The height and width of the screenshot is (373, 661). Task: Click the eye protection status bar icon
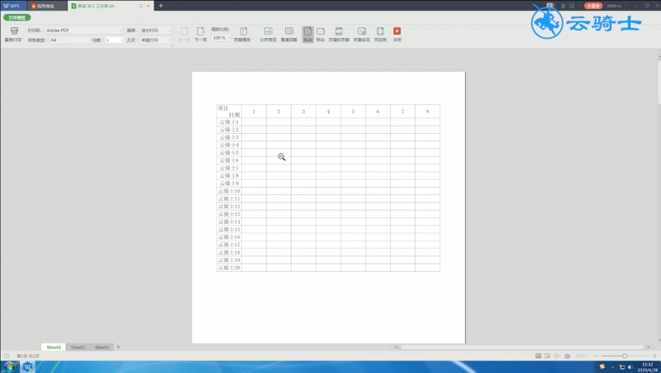[568, 356]
